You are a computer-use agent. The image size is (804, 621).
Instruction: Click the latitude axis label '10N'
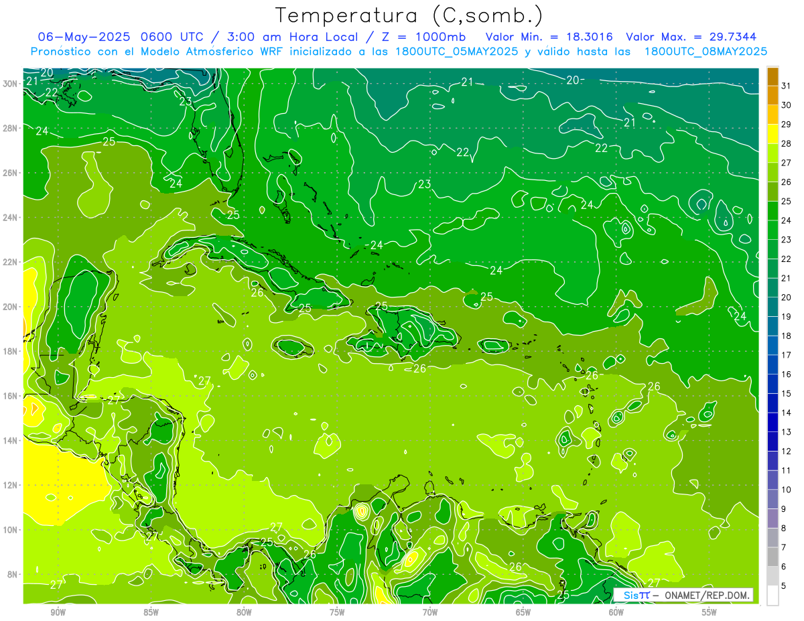[9, 529]
